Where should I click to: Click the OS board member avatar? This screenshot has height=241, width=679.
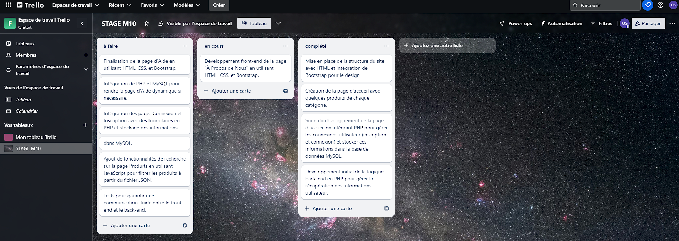point(625,23)
